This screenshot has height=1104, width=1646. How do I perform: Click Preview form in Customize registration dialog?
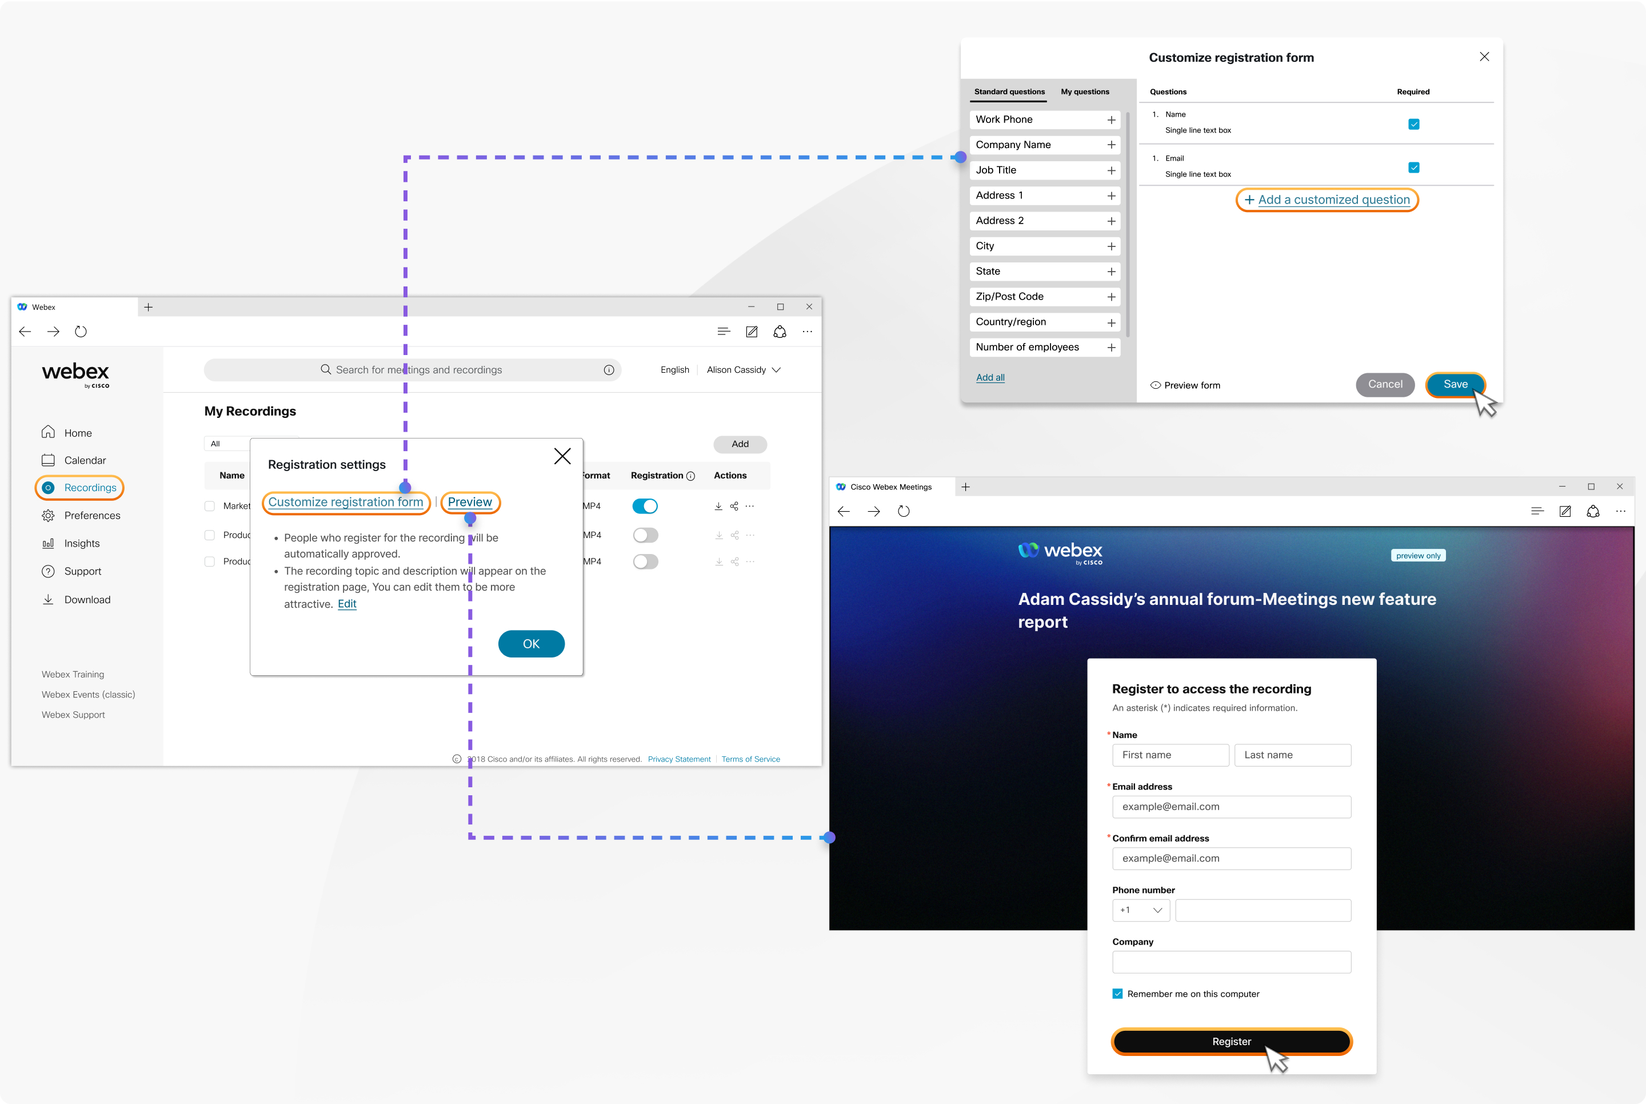pyautogui.click(x=1185, y=384)
